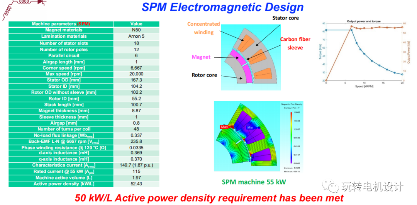Click the "Number of rotor poles" label
Viewport: 417px width, 205px height.
[64, 50]
